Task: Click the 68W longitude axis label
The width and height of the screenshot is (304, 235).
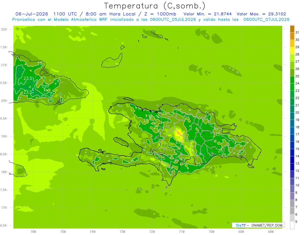Action: [x=271, y=231]
